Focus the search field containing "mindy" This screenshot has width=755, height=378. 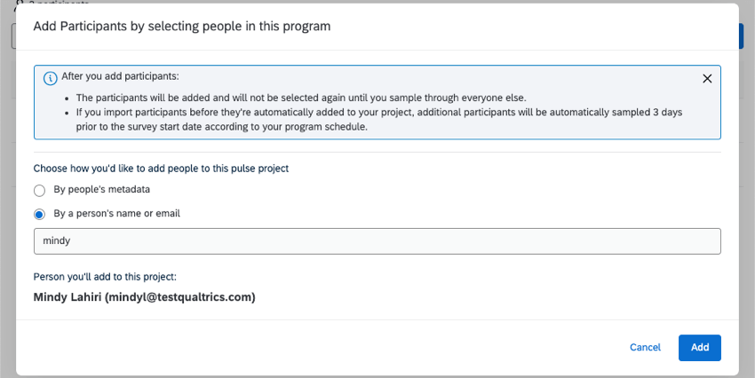pyautogui.click(x=377, y=241)
